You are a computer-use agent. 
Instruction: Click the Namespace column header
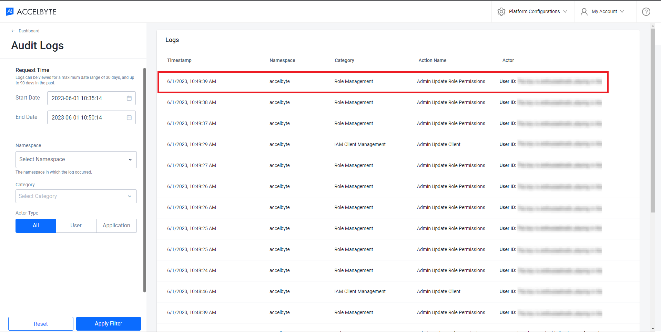click(282, 60)
